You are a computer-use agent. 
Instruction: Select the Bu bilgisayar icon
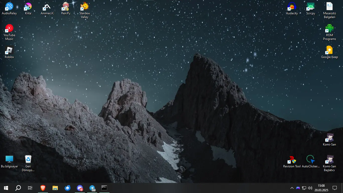(x=9, y=162)
